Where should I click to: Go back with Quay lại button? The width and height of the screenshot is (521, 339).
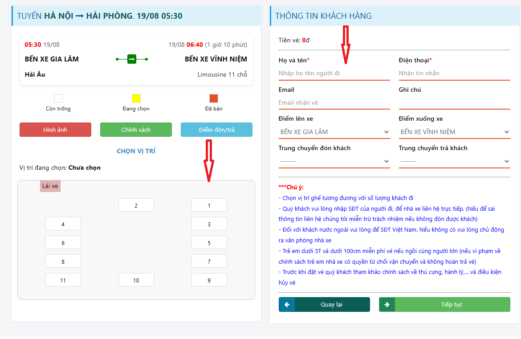pyautogui.click(x=324, y=304)
